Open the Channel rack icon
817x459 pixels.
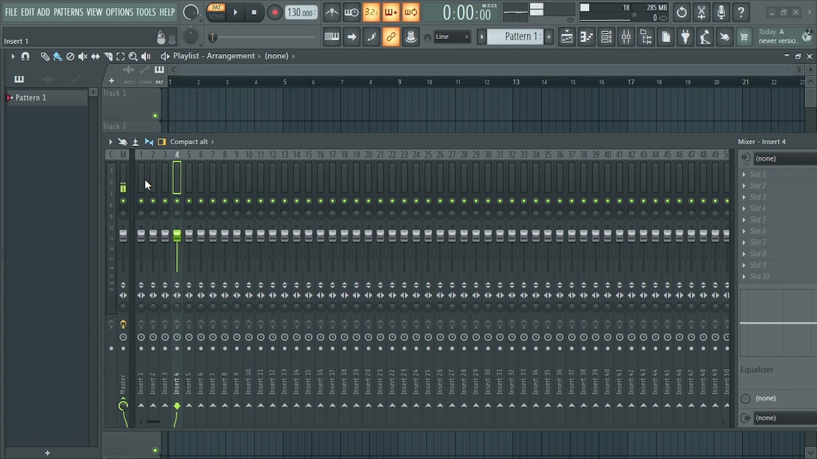606,37
